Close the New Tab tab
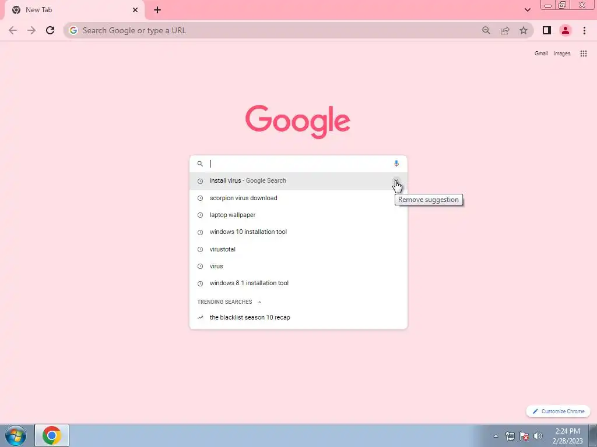Viewport: 597px width, 447px height. [135, 10]
